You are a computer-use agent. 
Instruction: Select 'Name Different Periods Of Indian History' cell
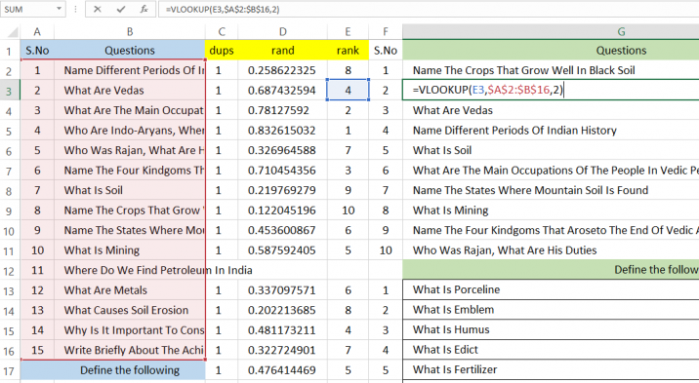click(551, 131)
